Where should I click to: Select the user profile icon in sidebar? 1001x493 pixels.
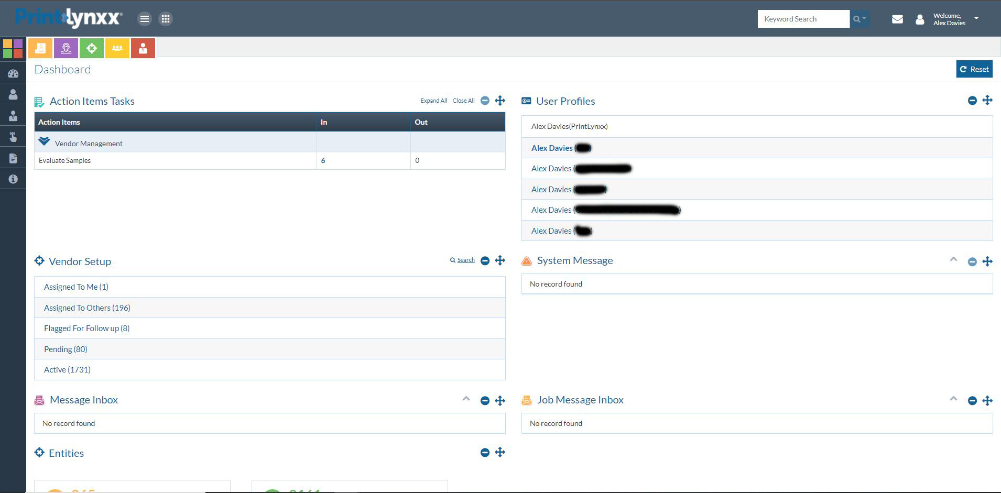(13, 94)
